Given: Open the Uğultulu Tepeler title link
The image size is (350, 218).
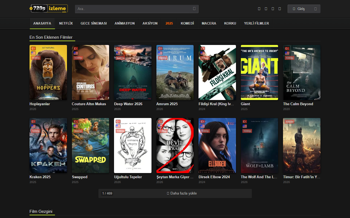Looking at the screenshot, I should (x=128, y=177).
